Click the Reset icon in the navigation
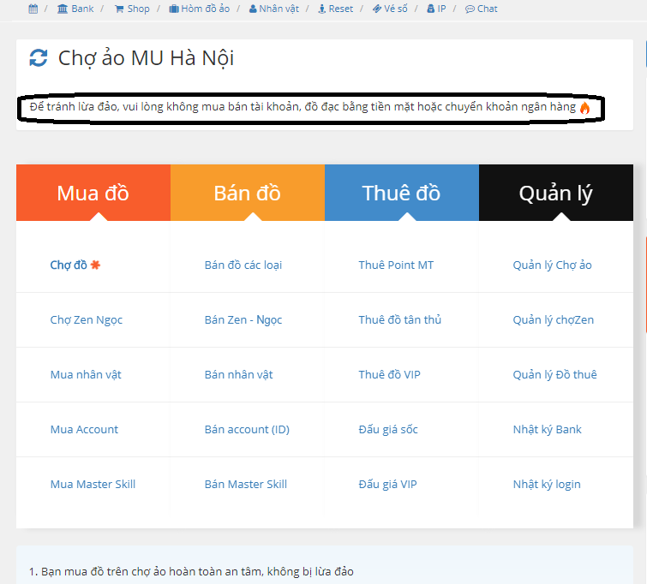 pos(322,9)
